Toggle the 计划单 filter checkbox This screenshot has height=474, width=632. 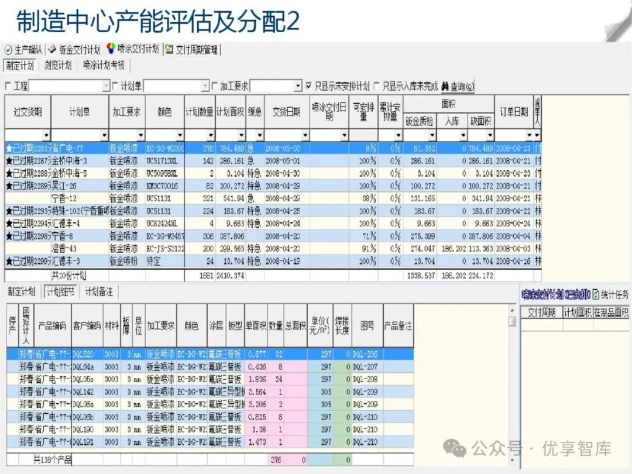(x=115, y=86)
